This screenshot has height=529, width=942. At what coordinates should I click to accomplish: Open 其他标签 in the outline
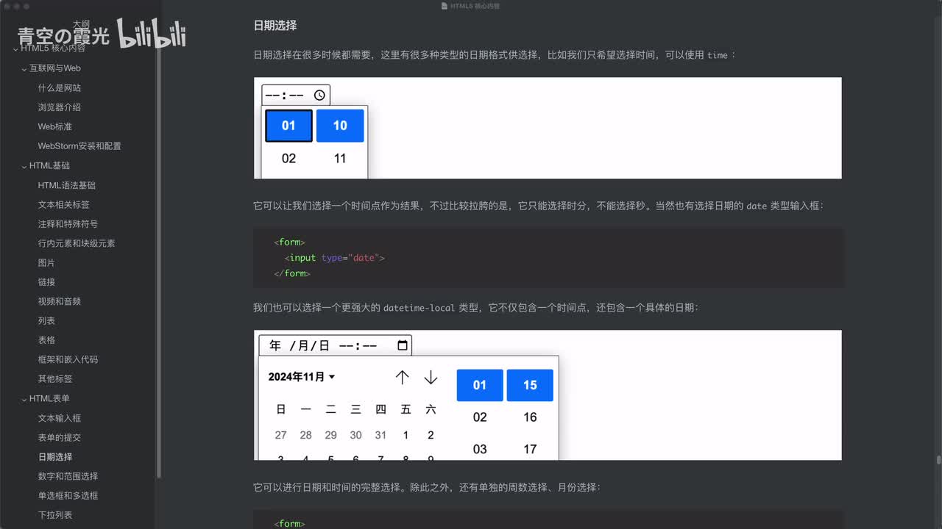(x=55, y=379)
